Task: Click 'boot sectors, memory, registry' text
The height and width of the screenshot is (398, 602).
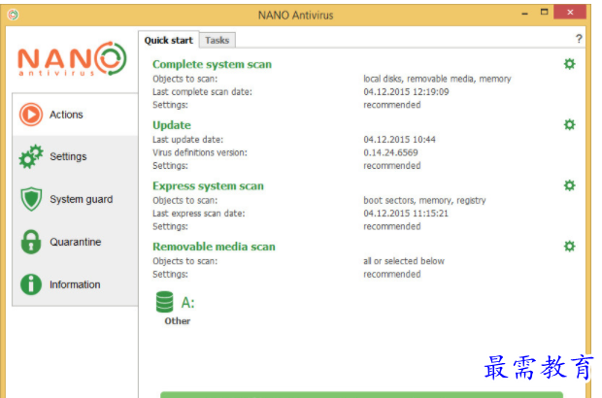Action: pos(424,200)
